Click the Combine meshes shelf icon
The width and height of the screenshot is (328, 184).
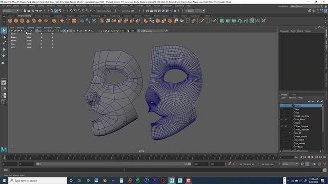coord(102,20)
